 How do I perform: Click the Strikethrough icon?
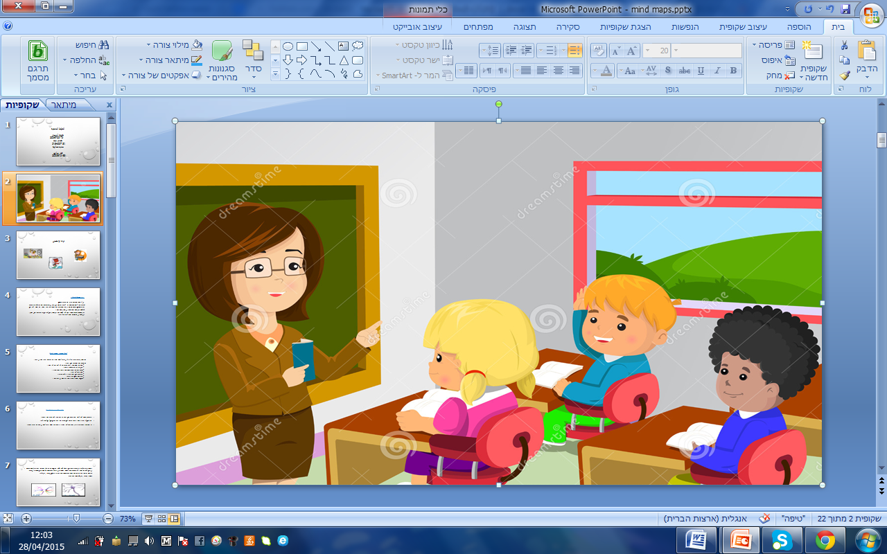point(685,71)
